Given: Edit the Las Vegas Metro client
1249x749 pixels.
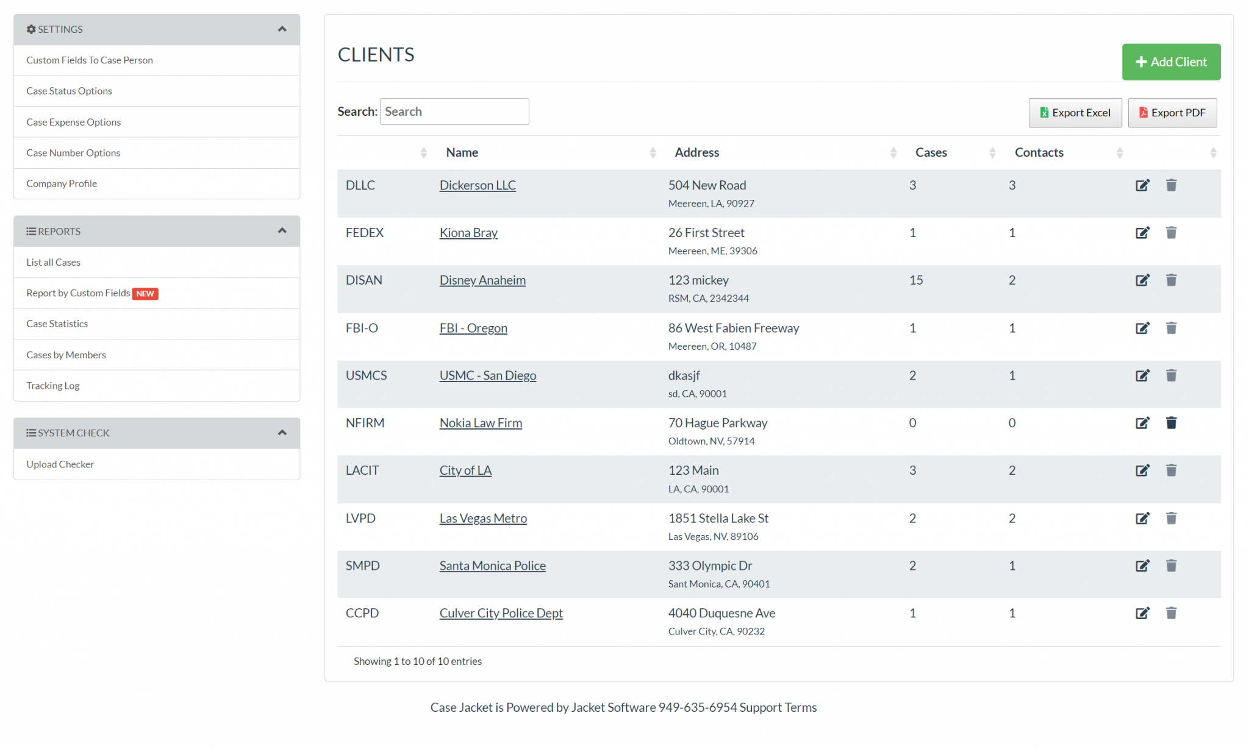Looking at the screenshot, I should (x=1143, y=518).
